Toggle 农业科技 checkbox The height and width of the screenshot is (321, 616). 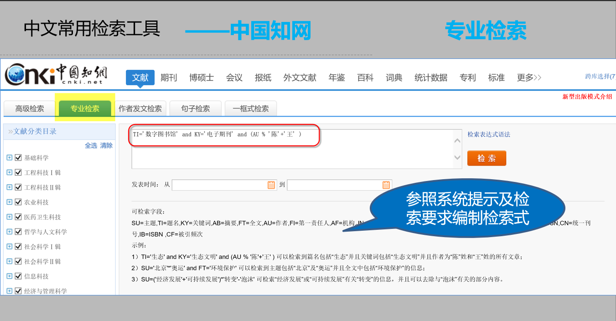click(x=18, y=202)
